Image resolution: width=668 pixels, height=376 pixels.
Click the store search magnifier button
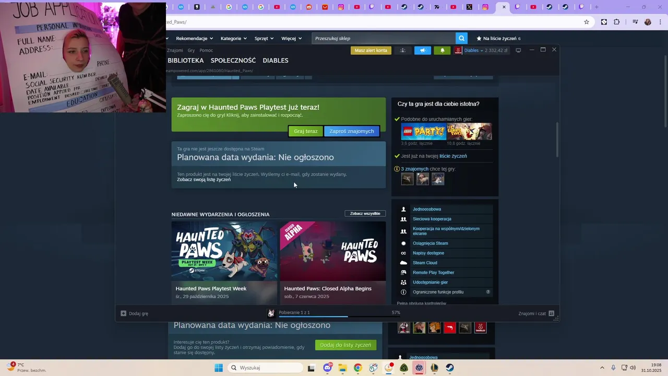pos(461,38)
